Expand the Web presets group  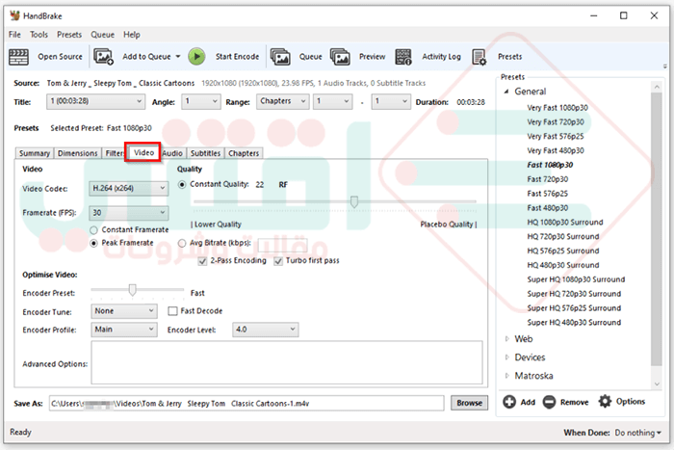(x=507, y=339)
